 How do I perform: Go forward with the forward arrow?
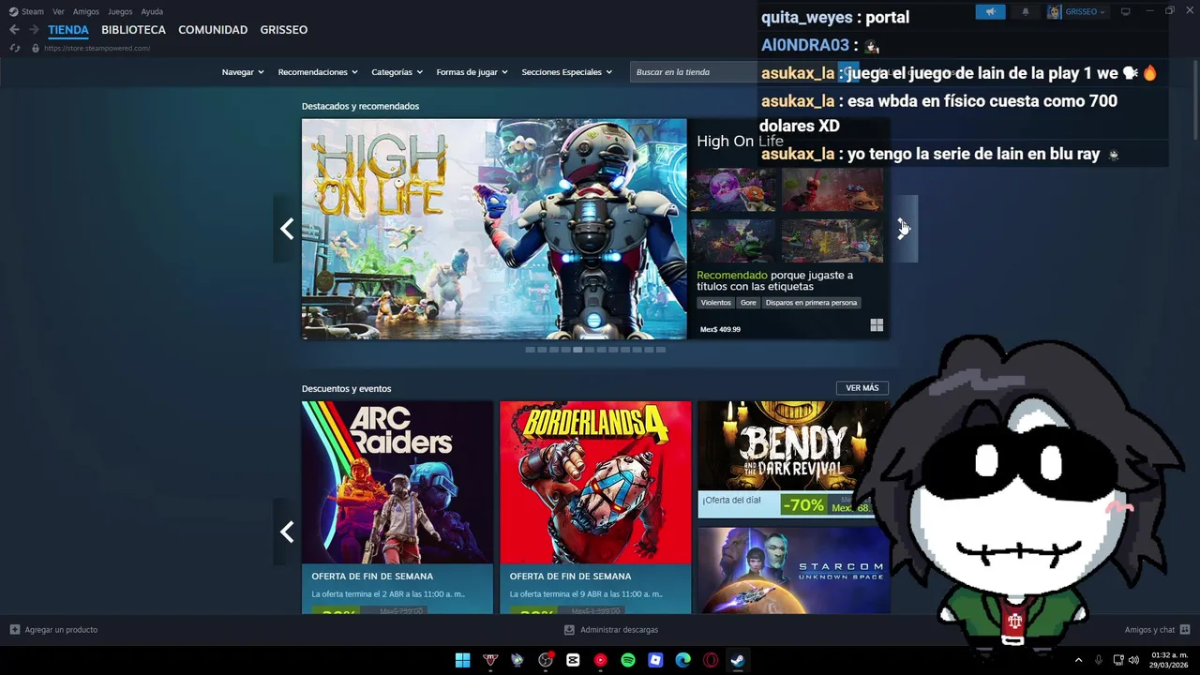tap(34, 30)
